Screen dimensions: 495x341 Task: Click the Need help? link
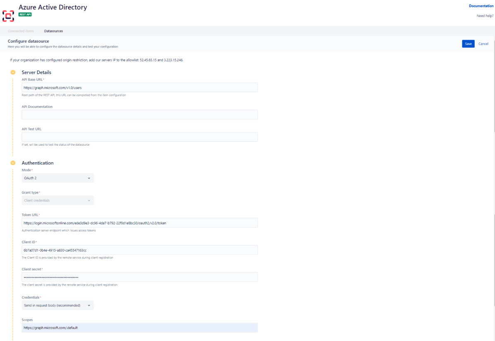click(485, 16)
